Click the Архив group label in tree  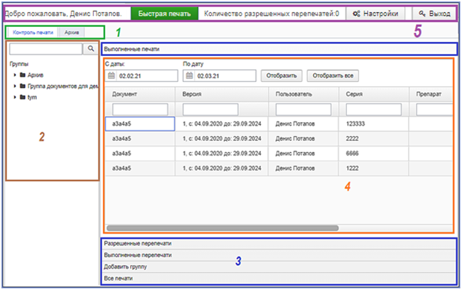(x=35, y=75)
